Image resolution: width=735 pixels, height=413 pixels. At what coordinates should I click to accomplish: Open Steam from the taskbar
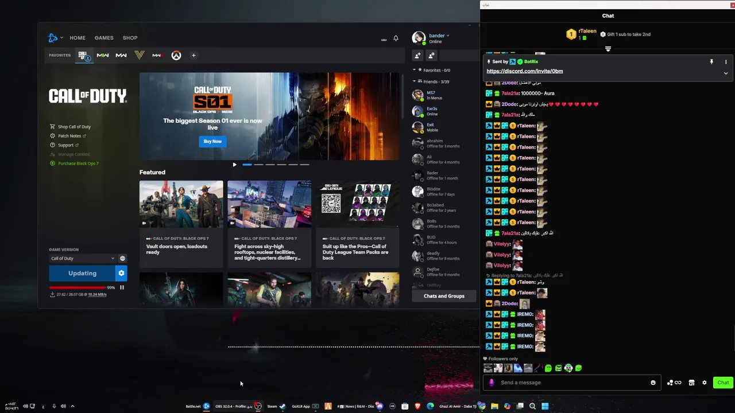(x=276, y=406)
